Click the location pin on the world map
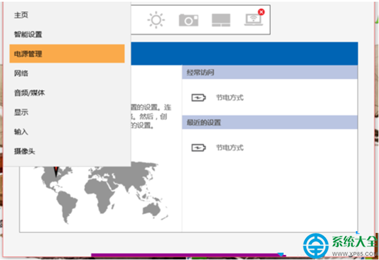The width and height of the screenshot is (379, 260). tap(56, 171)
